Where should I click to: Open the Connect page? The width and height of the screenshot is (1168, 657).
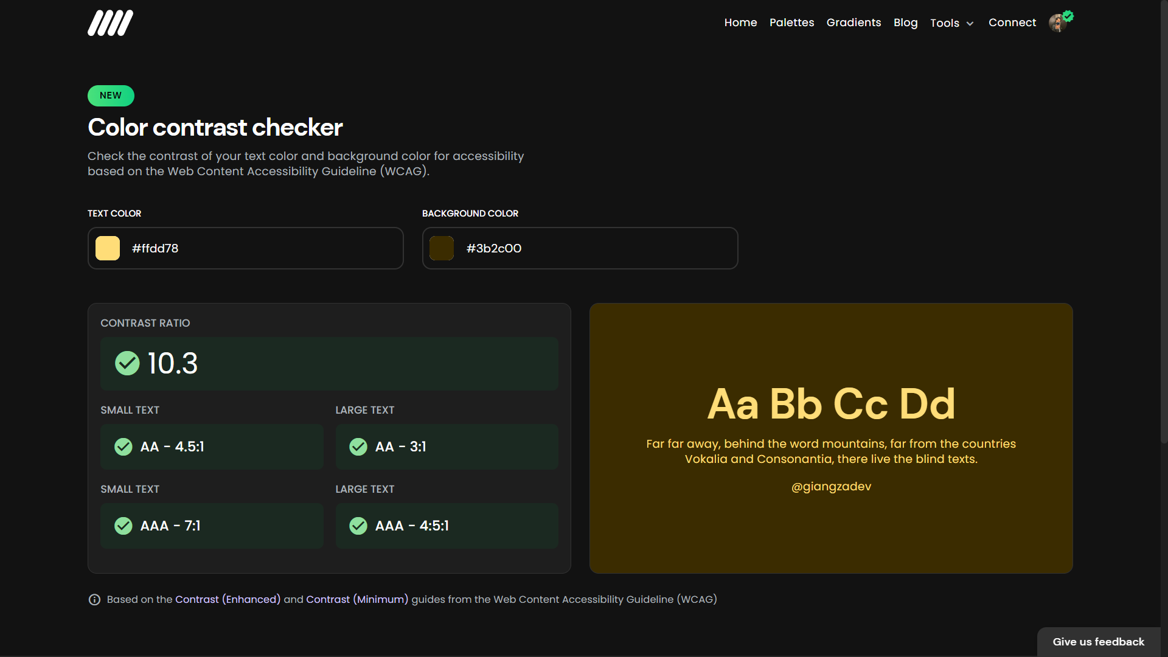[x=1012, y=23]
